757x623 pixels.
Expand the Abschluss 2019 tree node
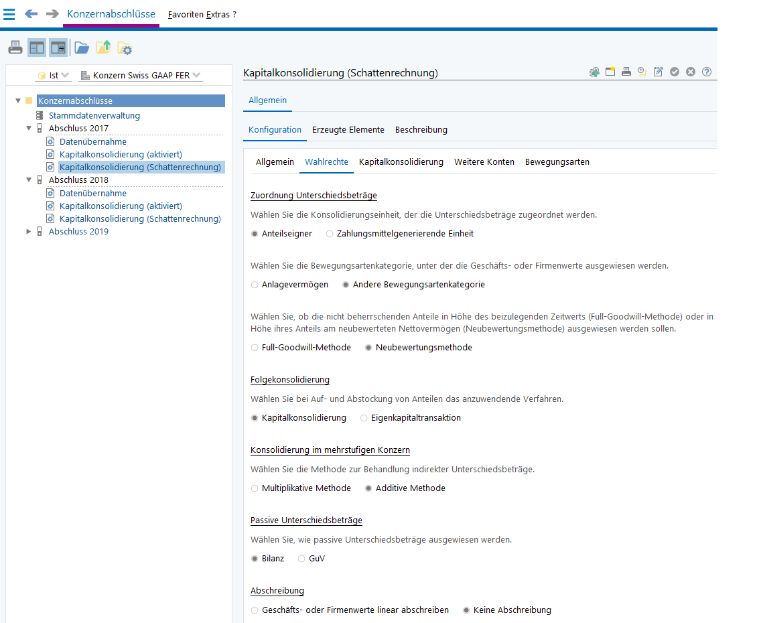[x=29, y=231]
